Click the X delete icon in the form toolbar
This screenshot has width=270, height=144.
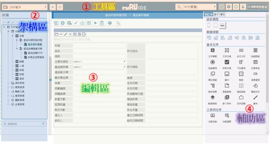click(70, 34)
